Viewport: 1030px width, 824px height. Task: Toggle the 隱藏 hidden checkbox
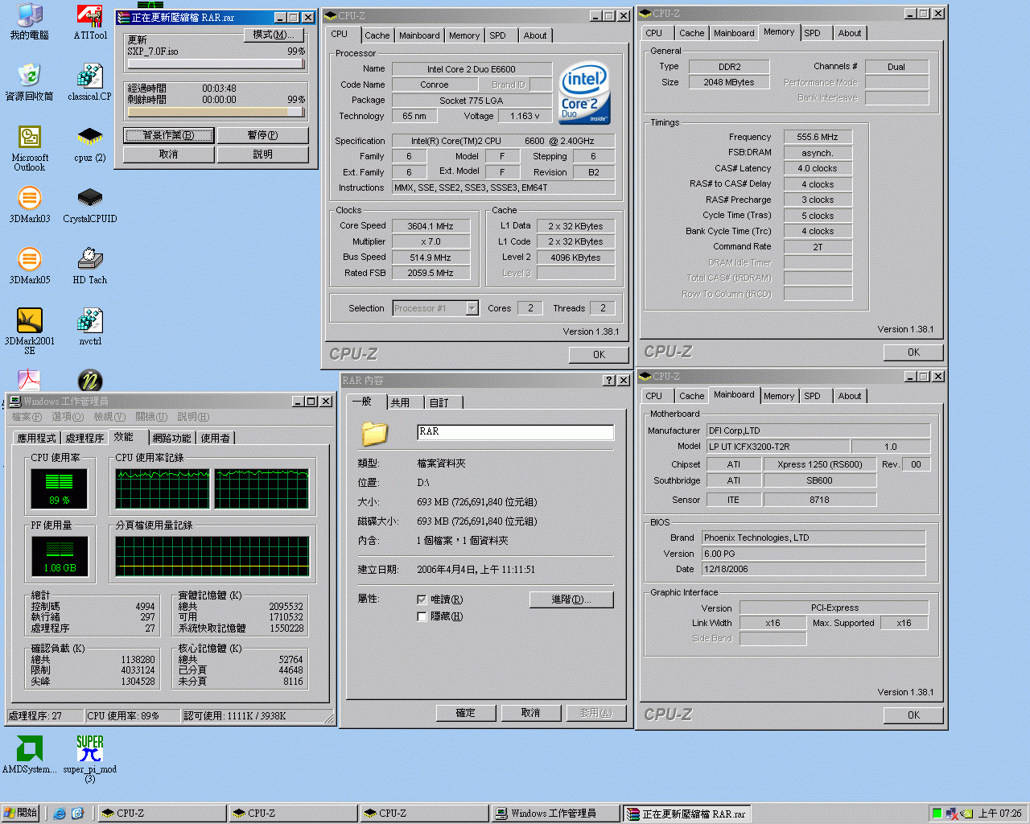[x=422, y=616]
